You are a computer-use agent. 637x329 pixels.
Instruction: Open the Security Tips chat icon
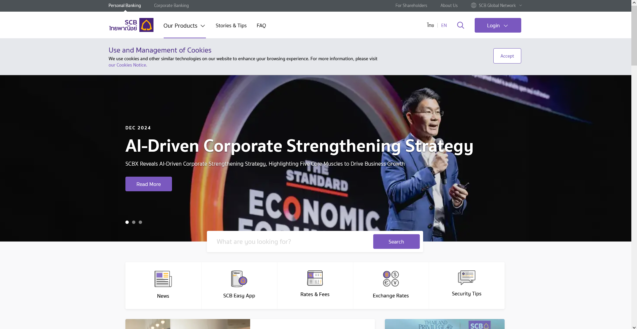(x=466, y=277)
